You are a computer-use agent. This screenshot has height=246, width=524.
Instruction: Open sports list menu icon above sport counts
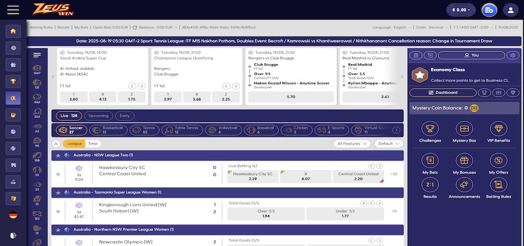point(37,55)
